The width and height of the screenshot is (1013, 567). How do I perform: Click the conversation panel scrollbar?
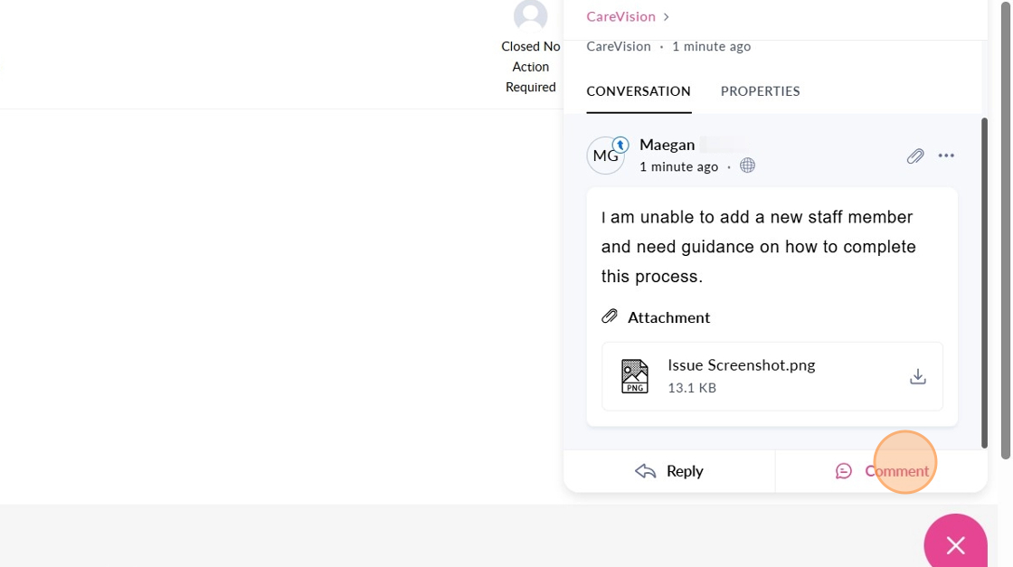[984, 280]
